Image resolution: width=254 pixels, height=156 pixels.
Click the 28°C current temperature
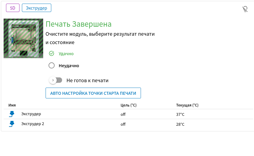[180, 124]
